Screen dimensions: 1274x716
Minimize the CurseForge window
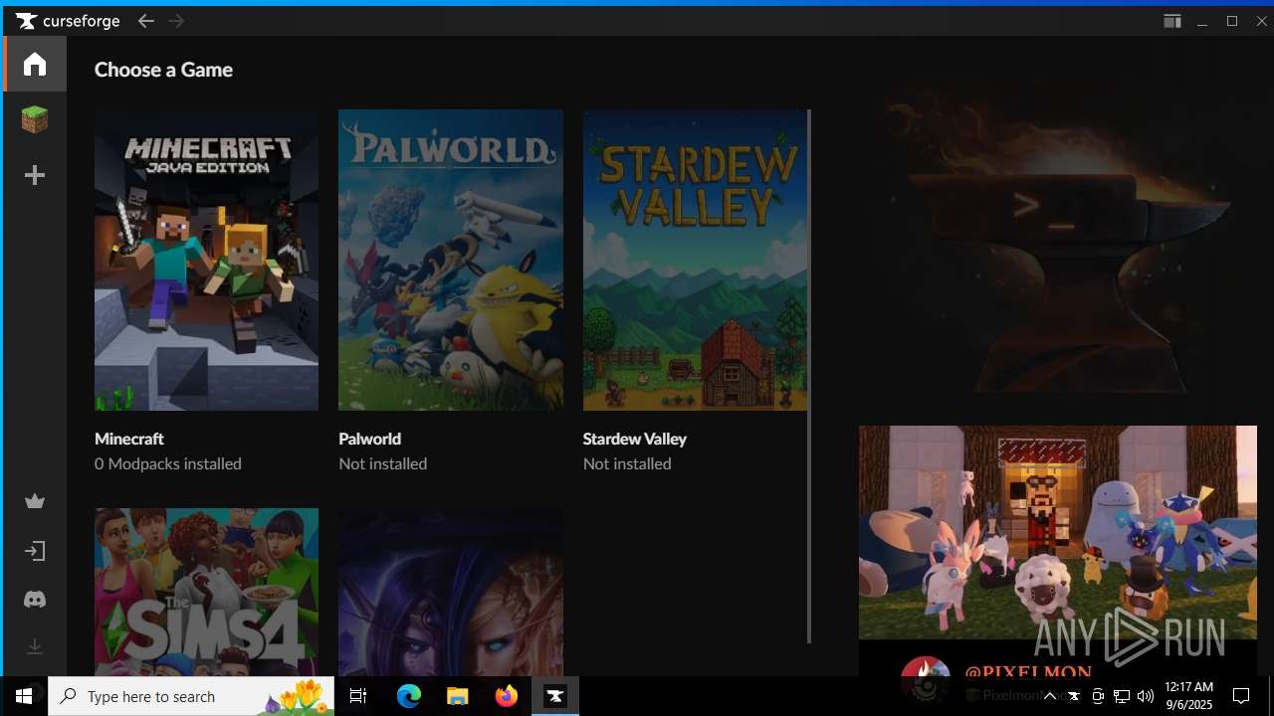1202,21
